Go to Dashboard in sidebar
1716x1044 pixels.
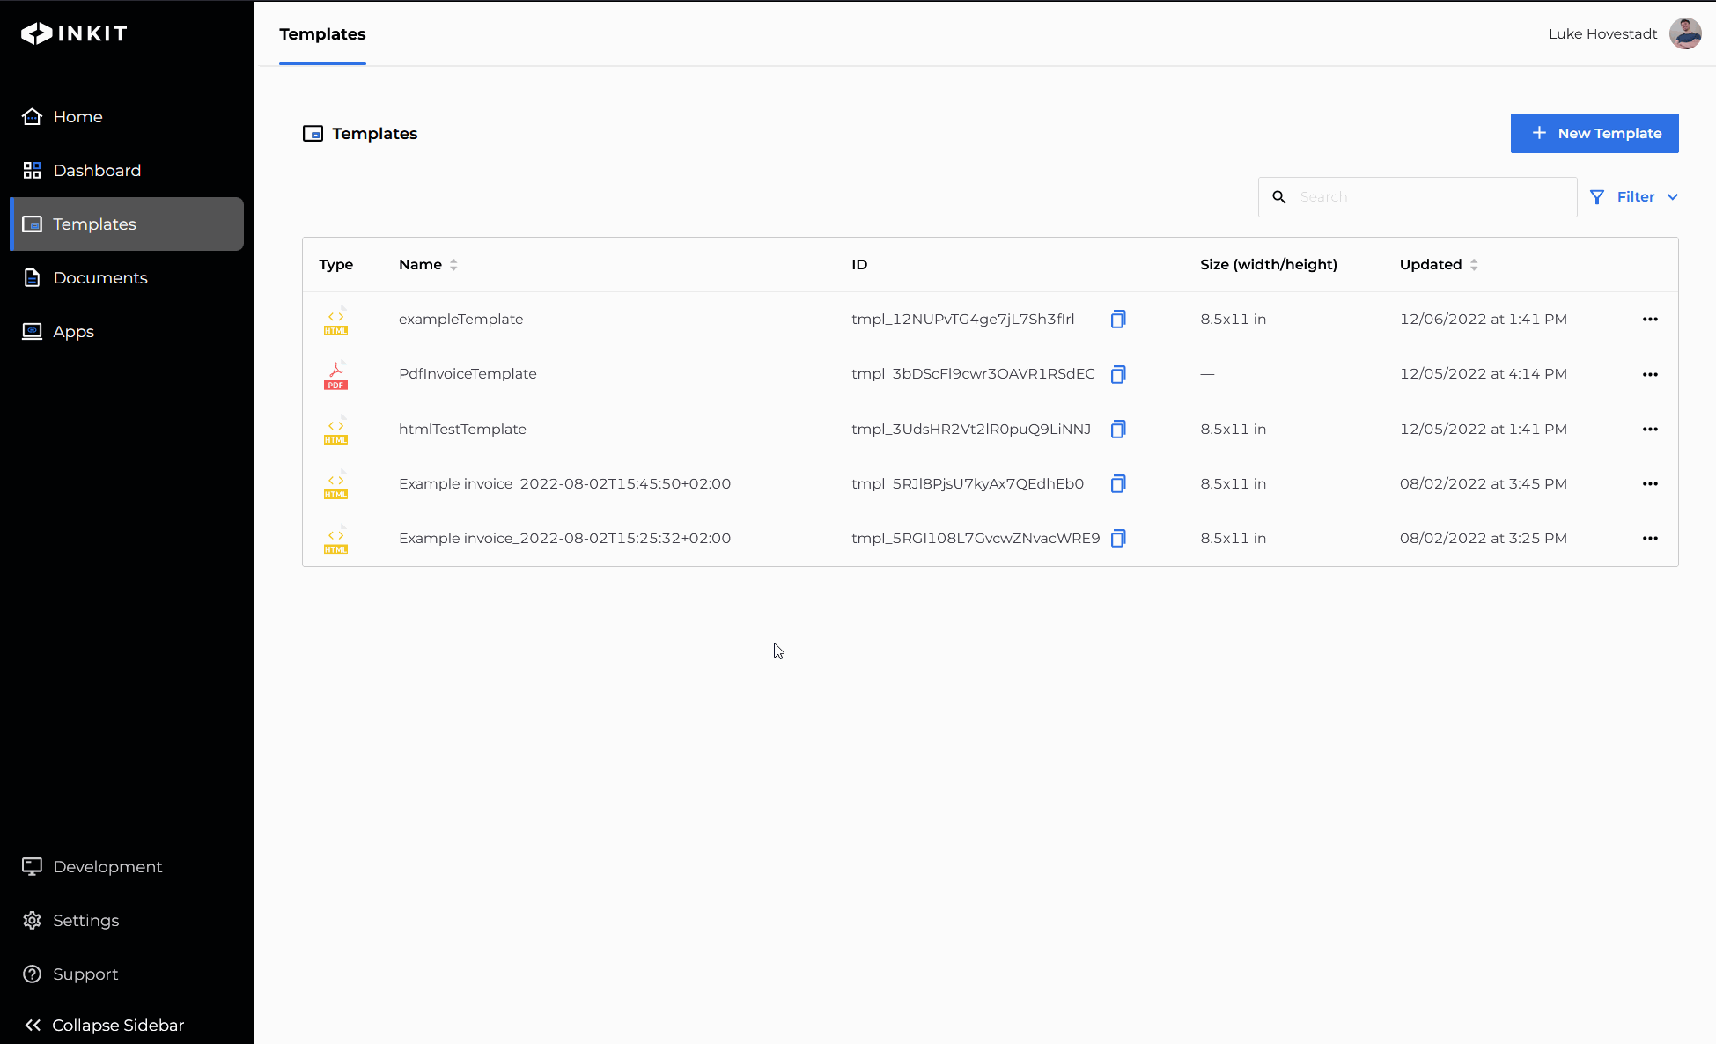[97, 171]
